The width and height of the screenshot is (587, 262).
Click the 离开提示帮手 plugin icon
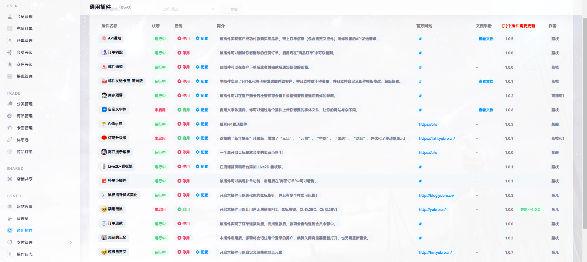point(104,152)
